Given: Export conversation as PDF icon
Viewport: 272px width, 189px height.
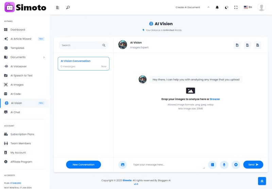Looking at the screenshot, I should point(248,45).
